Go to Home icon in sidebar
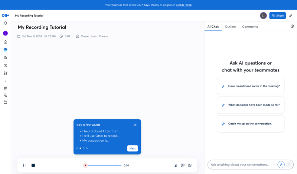 [5, 42]
